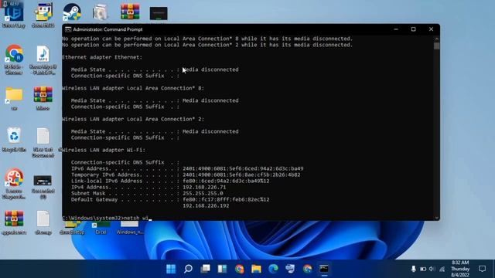This screenshot has width=495, height=278.
Task: Click the volume speaker tray icon
Action: coord(432,269)
